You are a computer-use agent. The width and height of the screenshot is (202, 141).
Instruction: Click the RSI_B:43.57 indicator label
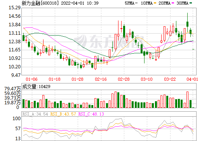(63, 114)
